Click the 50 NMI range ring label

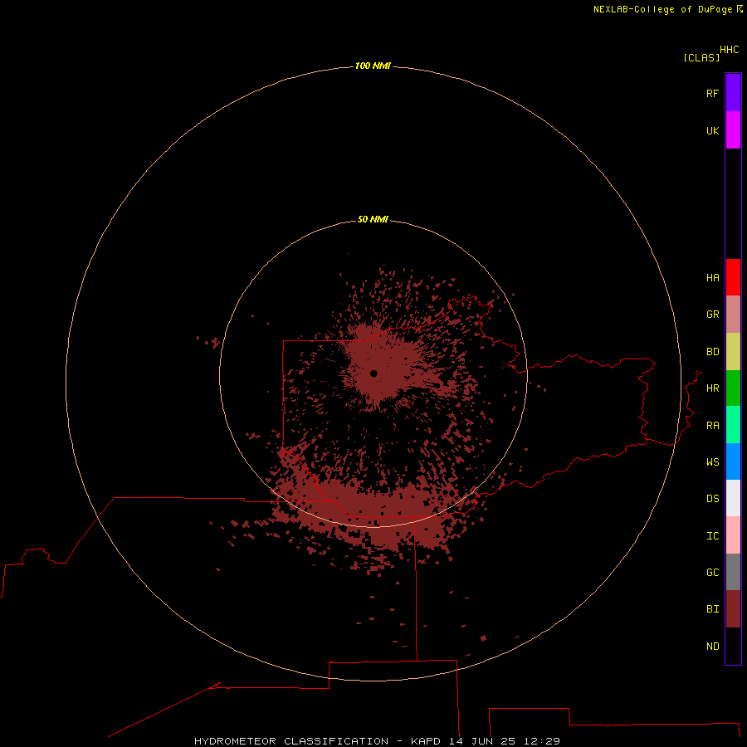[373, 219]
